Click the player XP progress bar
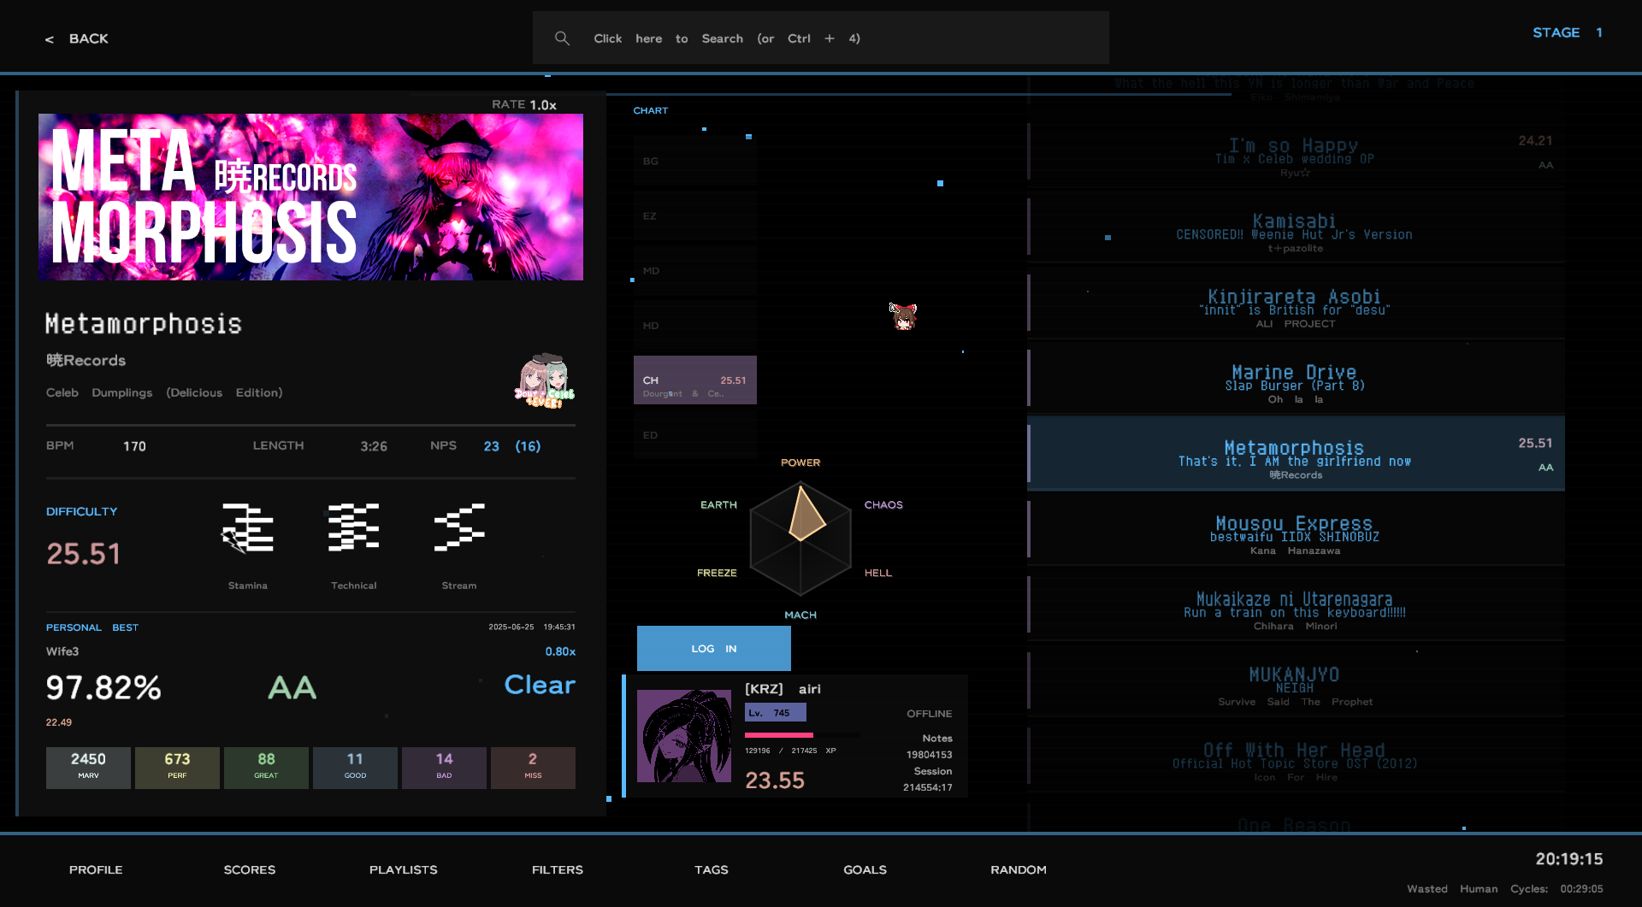1642x907 pixels. pos(801,735)
